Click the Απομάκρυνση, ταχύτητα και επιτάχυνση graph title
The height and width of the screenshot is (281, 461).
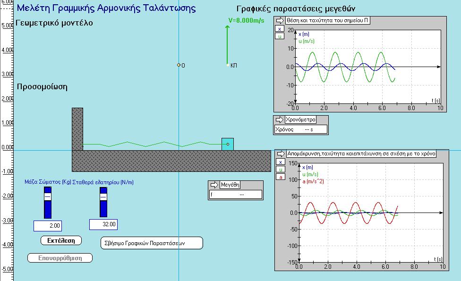(361, 153)
